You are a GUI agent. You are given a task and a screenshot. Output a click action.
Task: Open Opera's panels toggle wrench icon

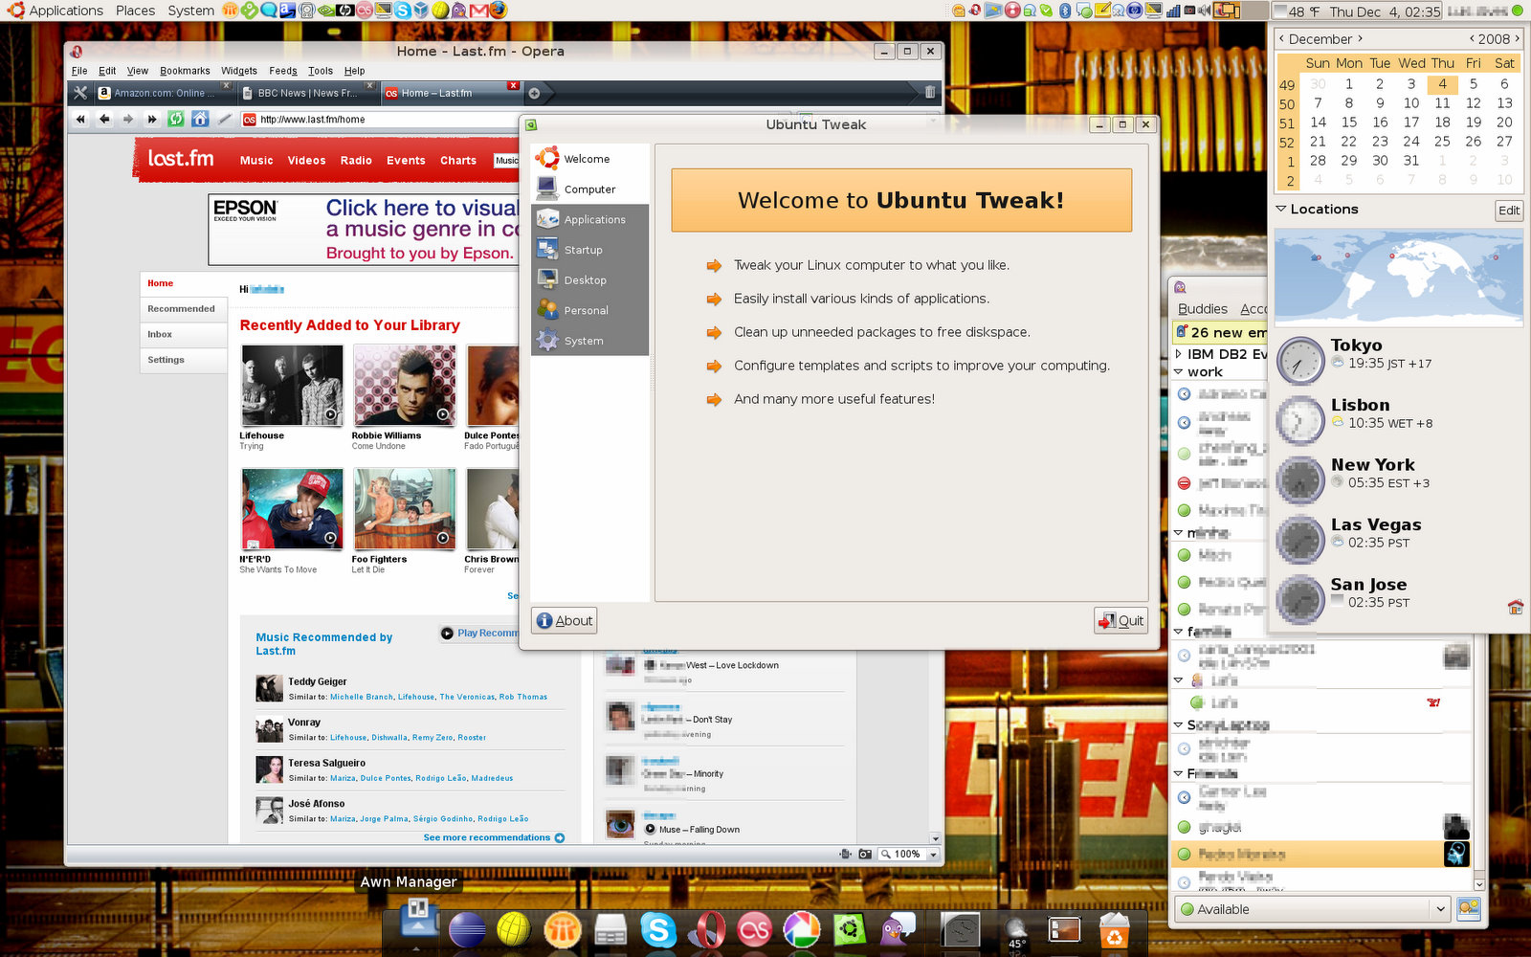(80, 93)
